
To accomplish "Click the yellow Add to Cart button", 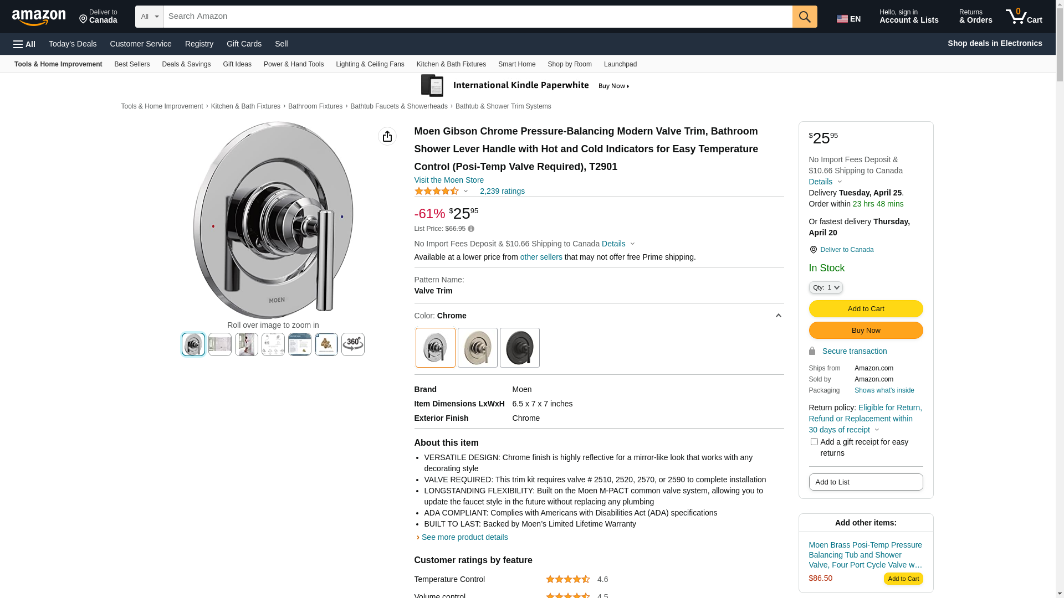I will click(x=866, y=309).
